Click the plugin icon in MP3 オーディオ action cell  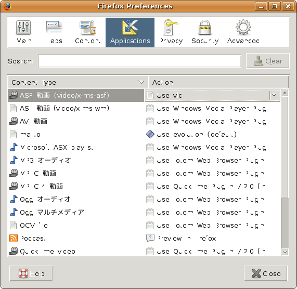[150, 160]
